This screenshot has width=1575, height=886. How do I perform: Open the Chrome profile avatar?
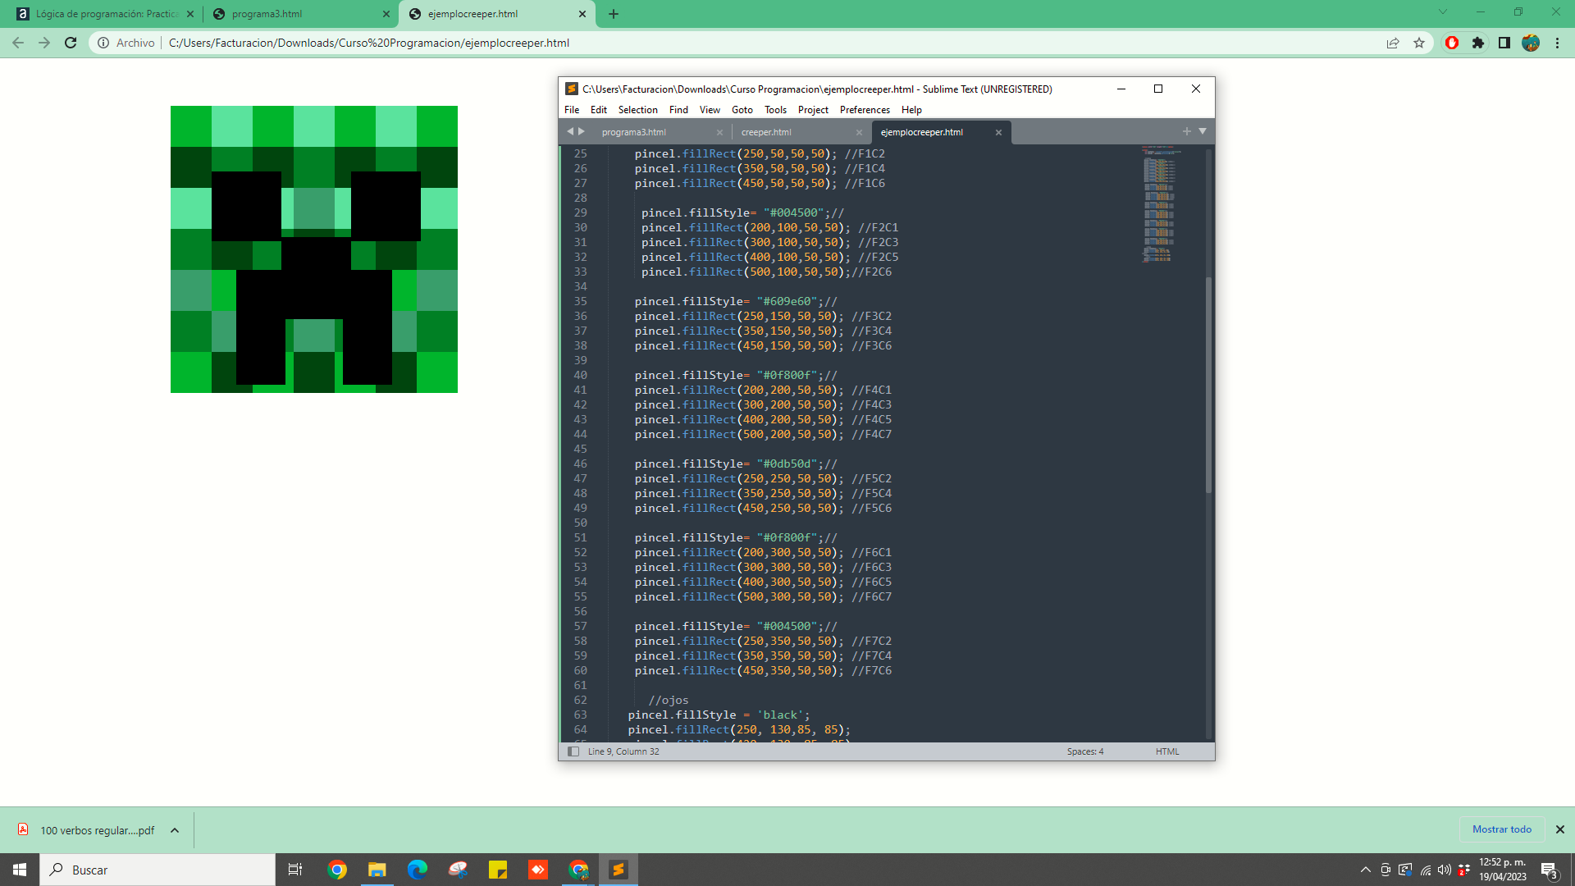[1531, 43]
